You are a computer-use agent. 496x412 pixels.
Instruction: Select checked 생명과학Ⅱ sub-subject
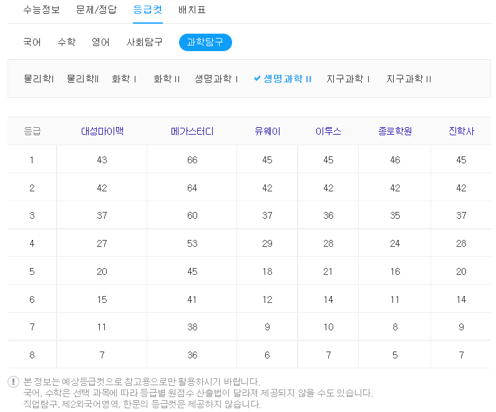click(x=287, y=79)
